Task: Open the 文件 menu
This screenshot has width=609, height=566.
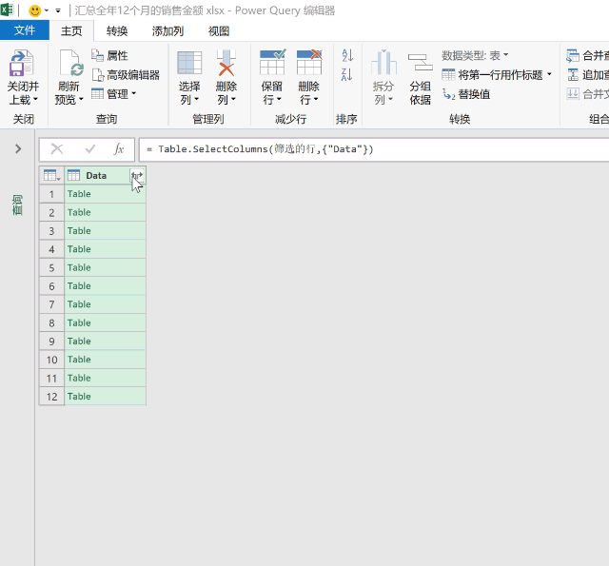Action: pos(25,31)
